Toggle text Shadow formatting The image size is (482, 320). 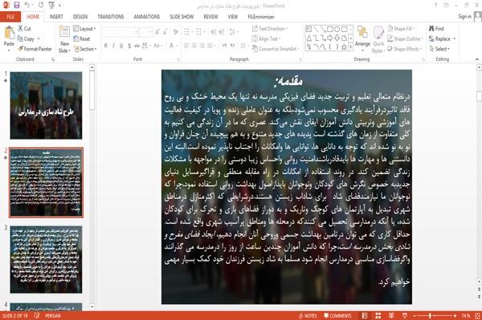129,46
